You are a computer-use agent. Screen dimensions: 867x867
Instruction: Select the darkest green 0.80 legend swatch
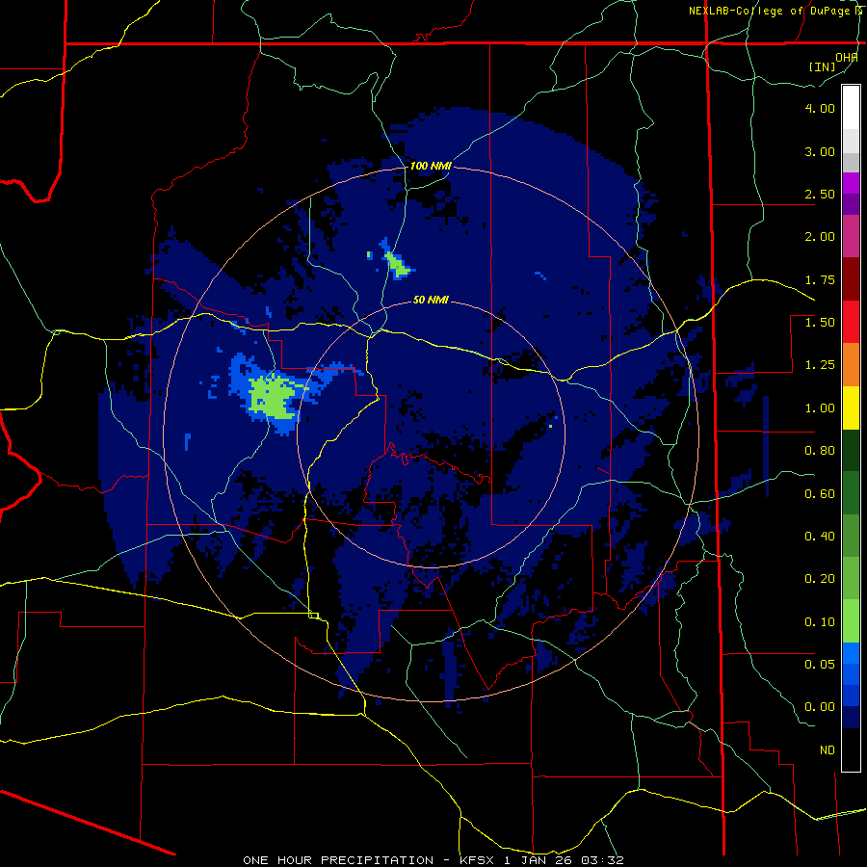coord(851,450)
